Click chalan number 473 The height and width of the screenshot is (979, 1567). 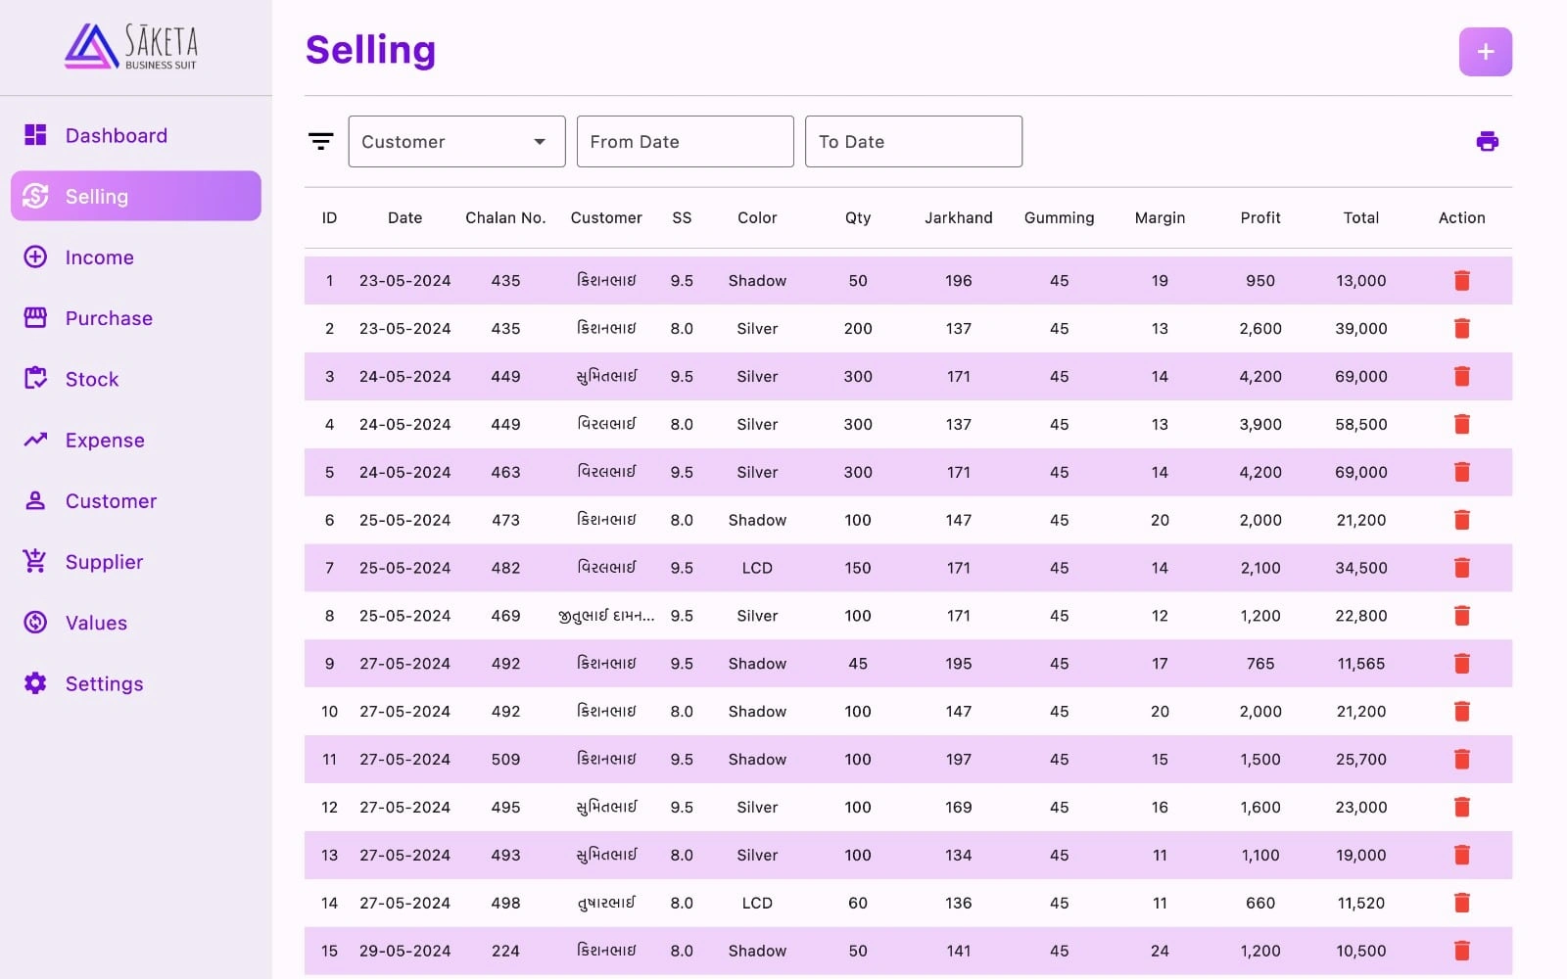tap(505, 520)
